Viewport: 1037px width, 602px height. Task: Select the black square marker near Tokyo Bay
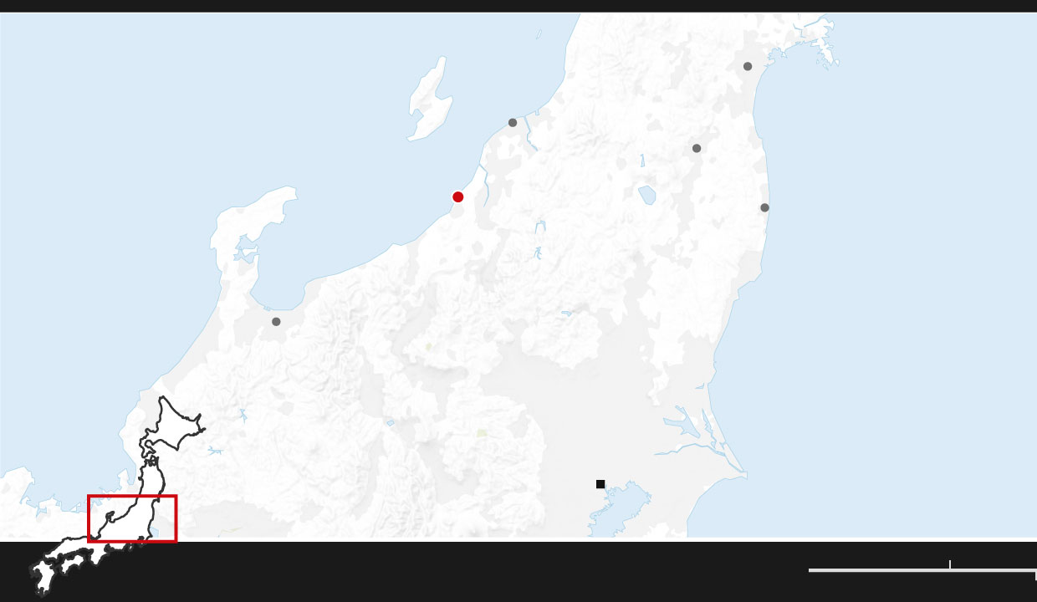coord(600,484)
